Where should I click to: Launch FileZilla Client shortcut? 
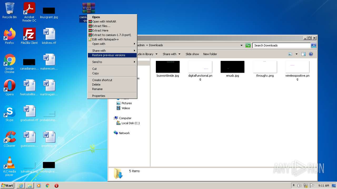[x=29, y=36]
